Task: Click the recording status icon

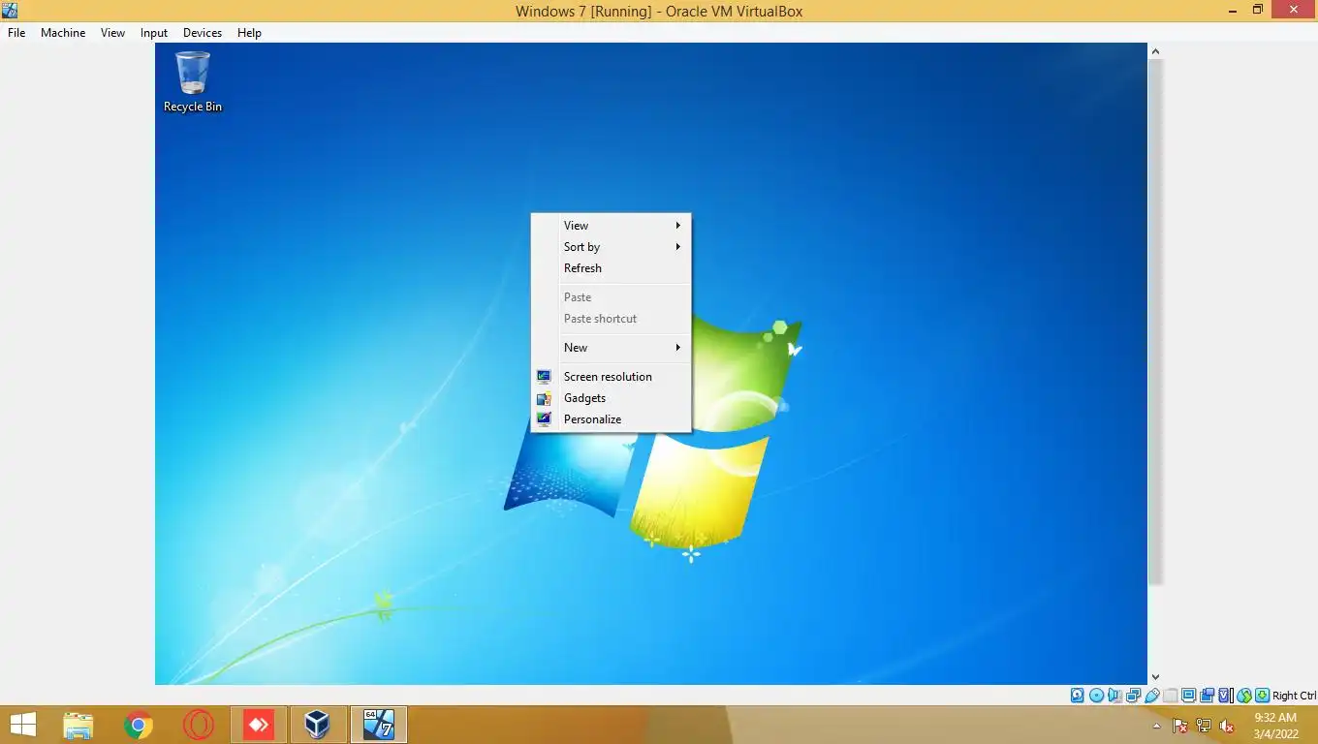Action: (x=1207, y=696)
